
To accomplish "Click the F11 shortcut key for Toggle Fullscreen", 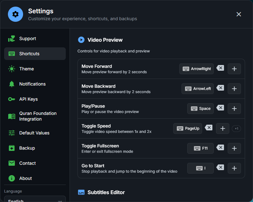I will click(201, 148).
